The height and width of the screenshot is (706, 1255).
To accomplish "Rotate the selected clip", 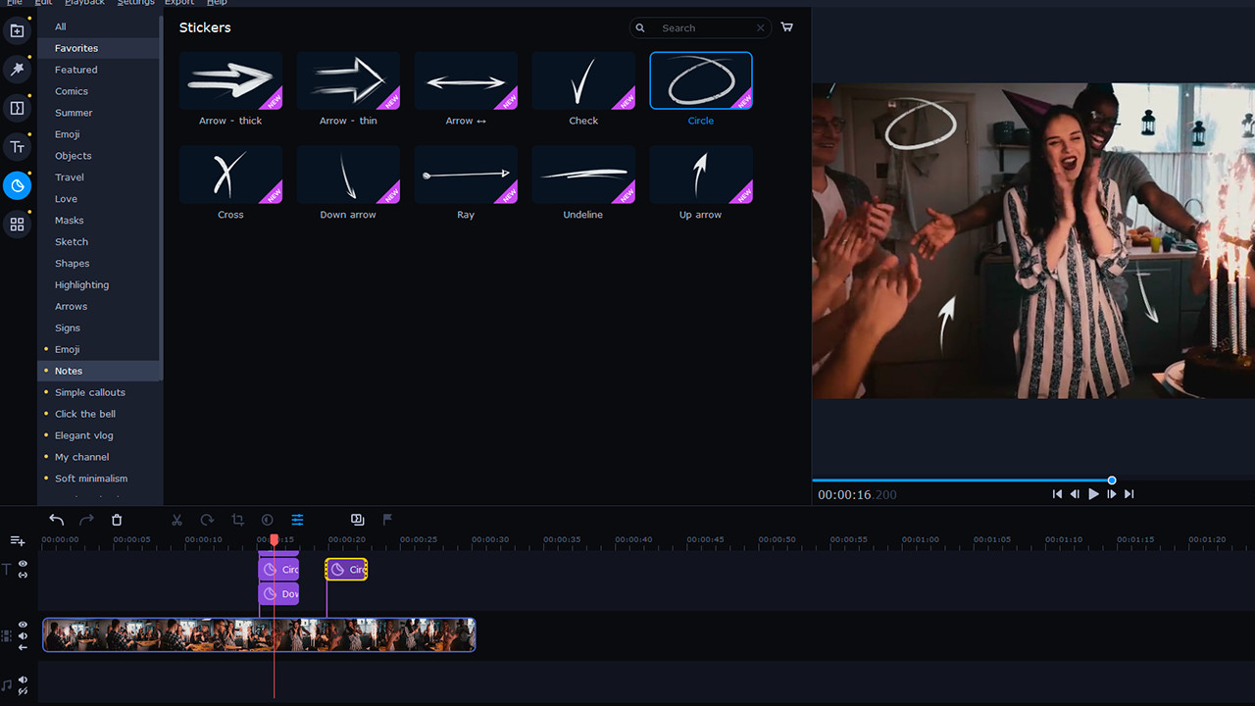I will click(x=206, y=520).
